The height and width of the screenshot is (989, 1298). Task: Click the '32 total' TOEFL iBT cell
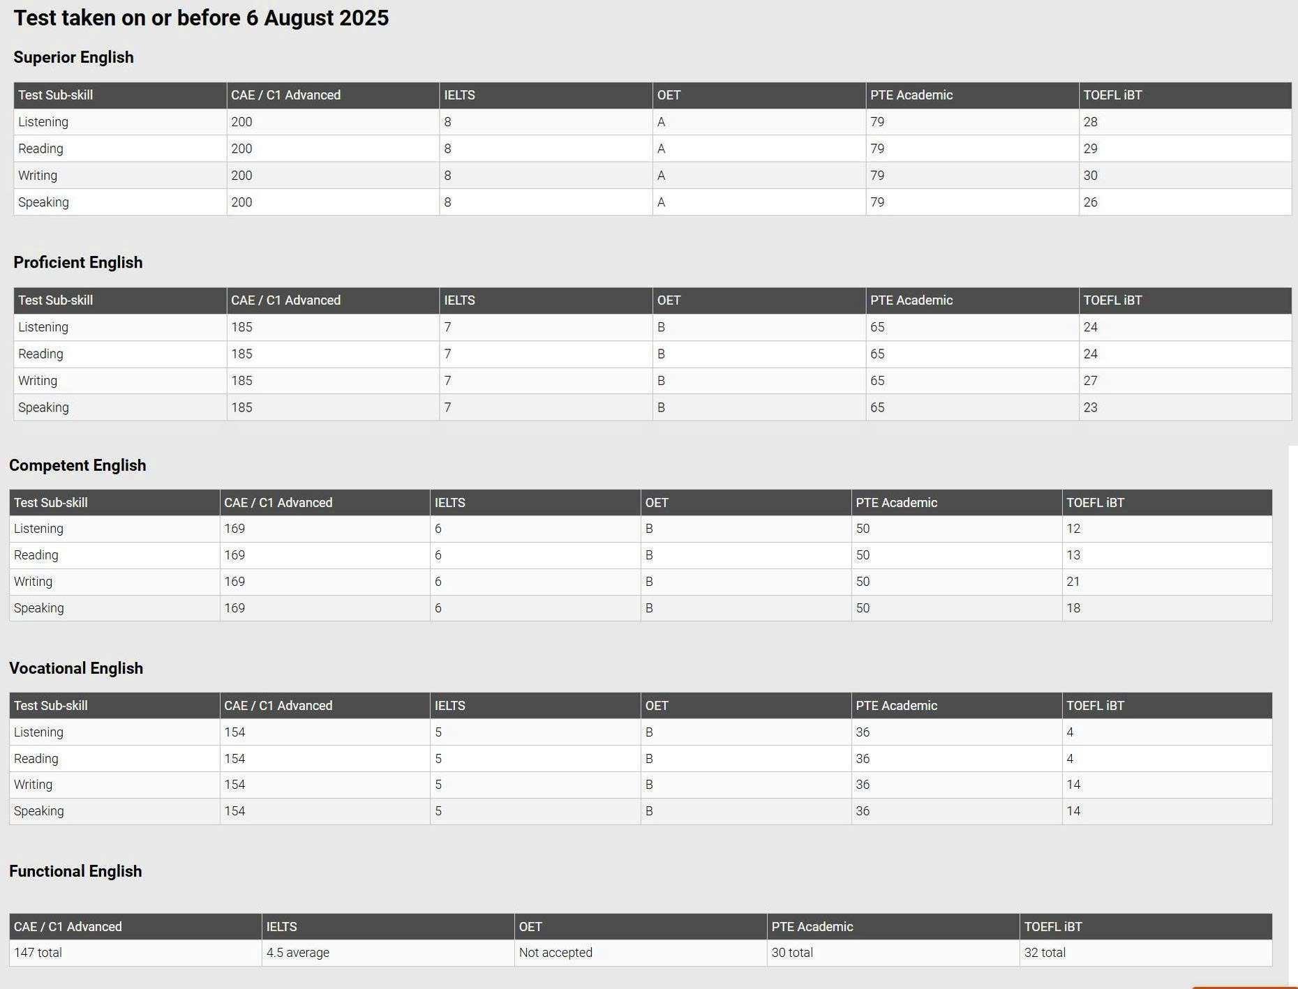coord(1044,952)
